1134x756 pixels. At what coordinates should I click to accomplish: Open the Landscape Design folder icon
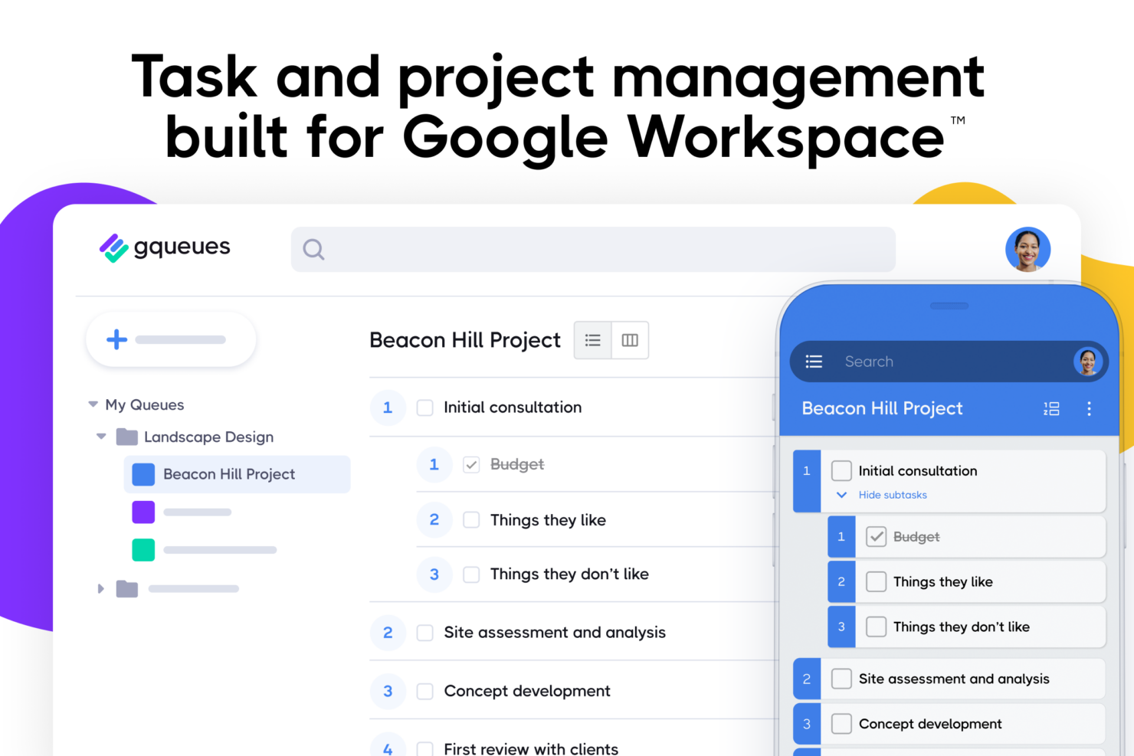[x=126, y=437]
